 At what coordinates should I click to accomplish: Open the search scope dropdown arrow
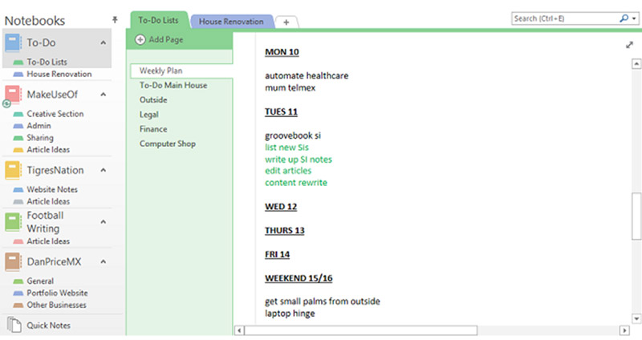[633, 18]
